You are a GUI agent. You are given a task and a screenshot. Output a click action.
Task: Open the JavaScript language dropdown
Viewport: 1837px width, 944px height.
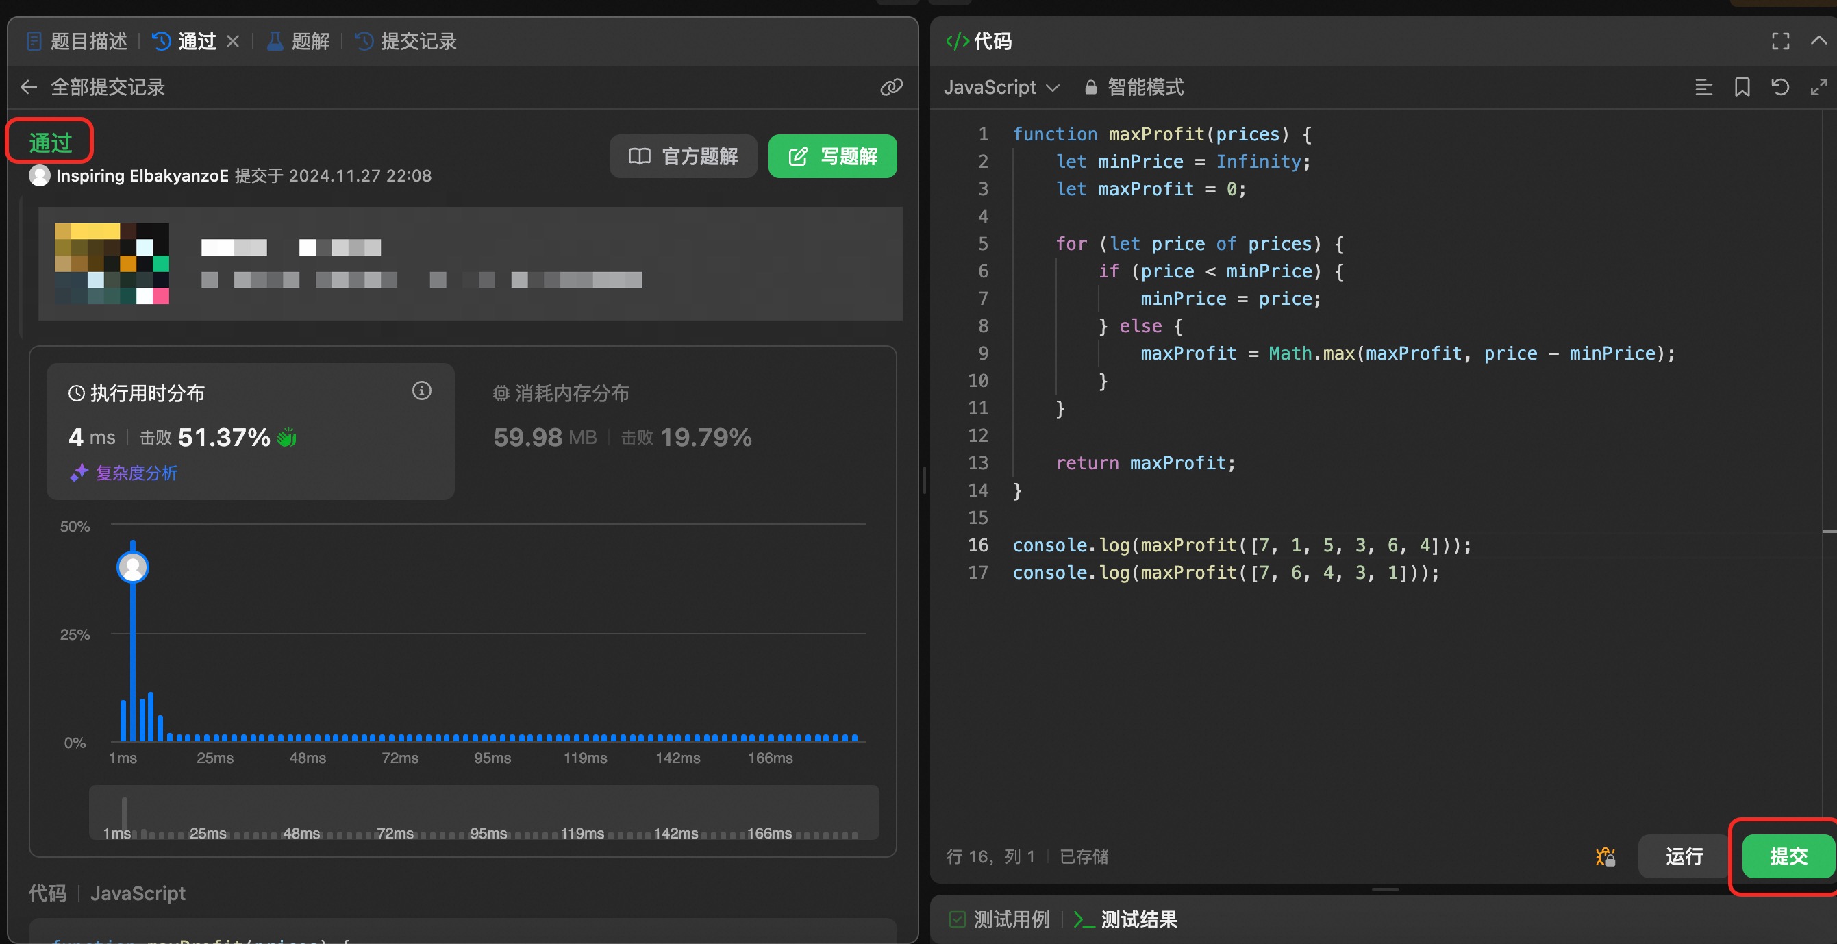(x=1001, y=87)
